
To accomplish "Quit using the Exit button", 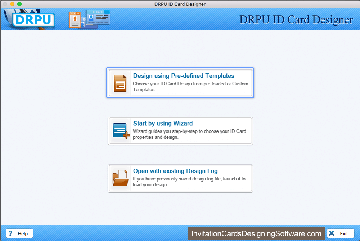I will pyautogui.click(x=341, y=233).
